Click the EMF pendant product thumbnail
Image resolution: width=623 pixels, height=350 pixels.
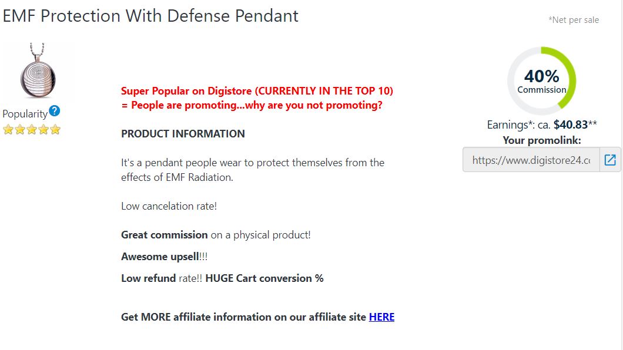pyautogui.click(x=38, y=70)
